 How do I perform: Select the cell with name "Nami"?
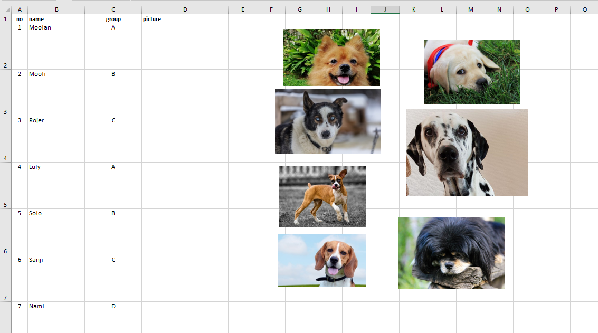[56, 317]
